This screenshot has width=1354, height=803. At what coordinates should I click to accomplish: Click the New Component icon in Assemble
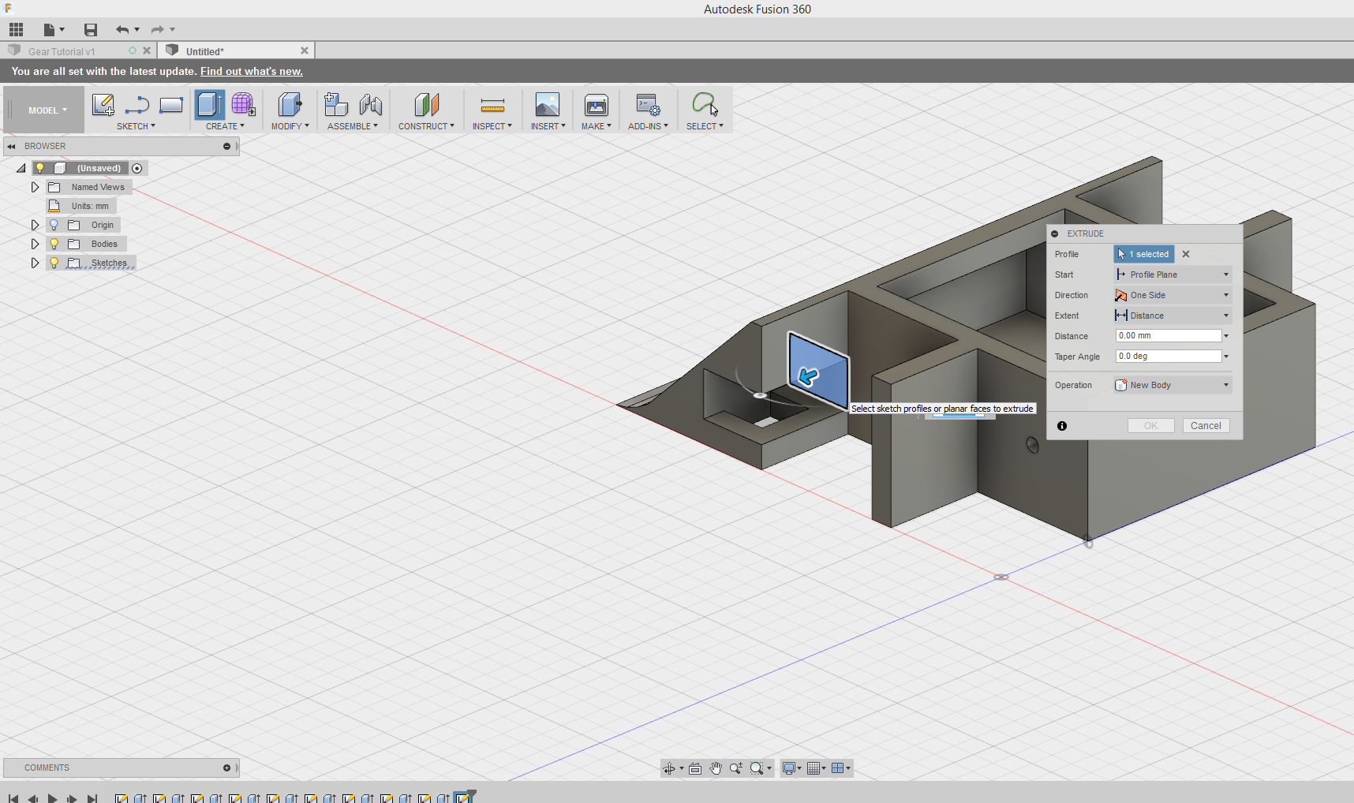(336, 105)
